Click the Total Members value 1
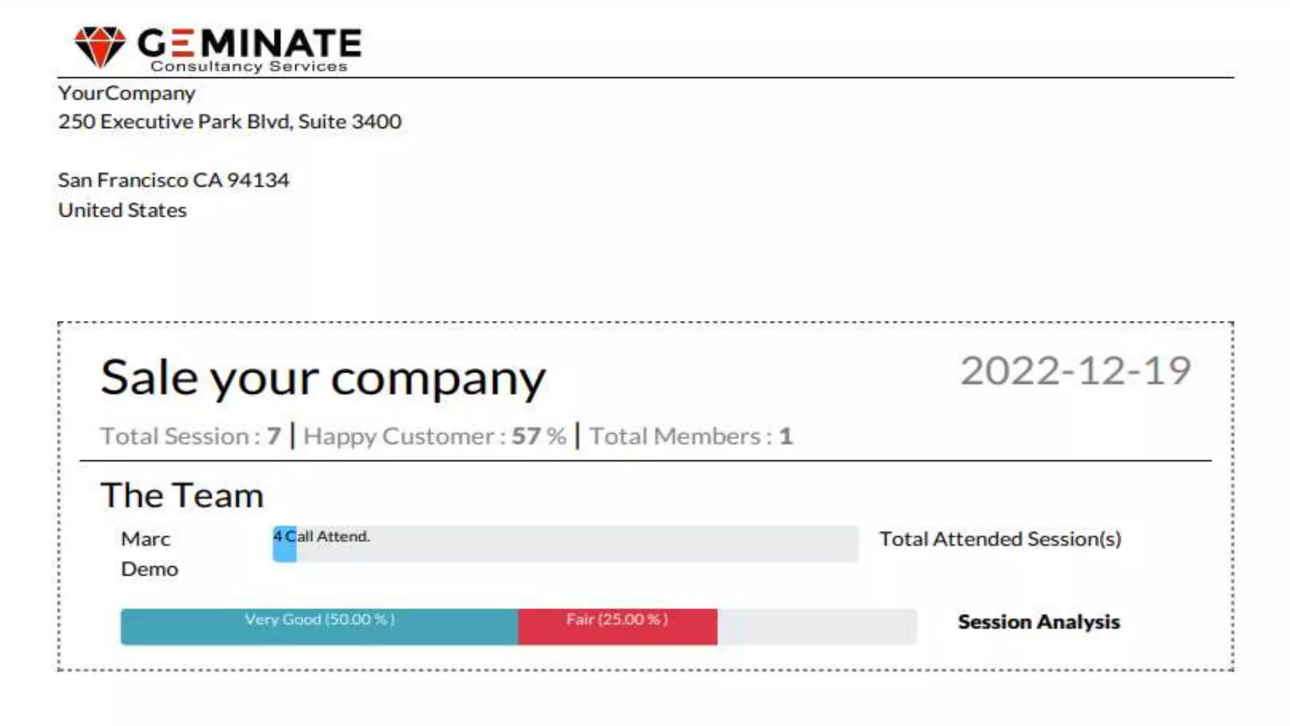 (785, 436)
